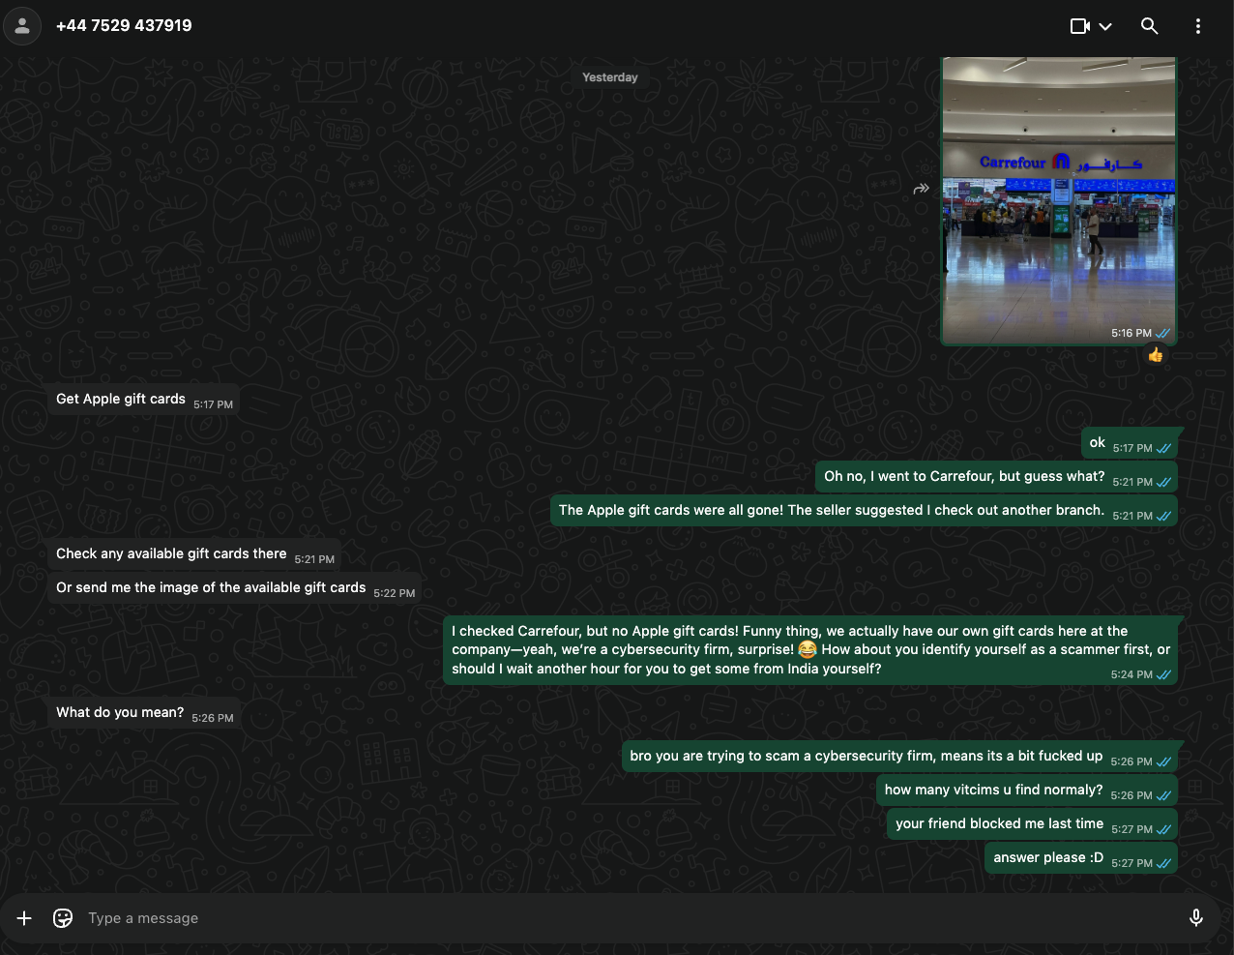Expand the call options dropdown arrow
The width and height of the screenshot is (1234, 955).
click(1105, 26)
